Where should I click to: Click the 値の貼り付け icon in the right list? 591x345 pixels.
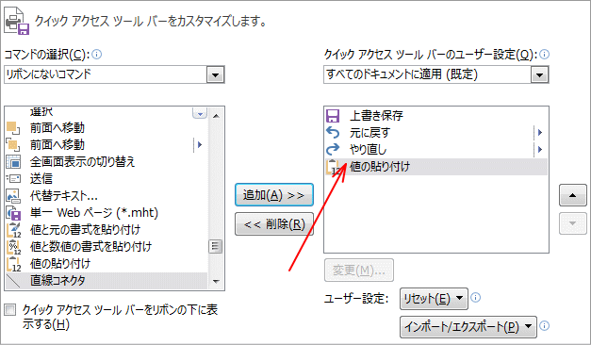point(333,167)
